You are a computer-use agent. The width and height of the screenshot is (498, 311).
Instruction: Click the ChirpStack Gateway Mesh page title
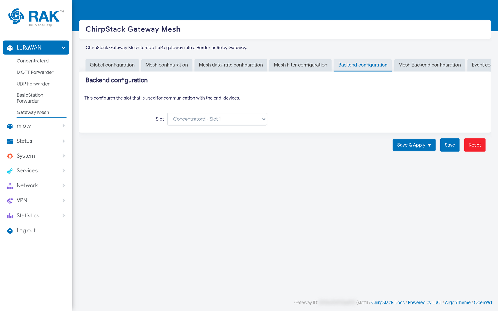[133, 29]
